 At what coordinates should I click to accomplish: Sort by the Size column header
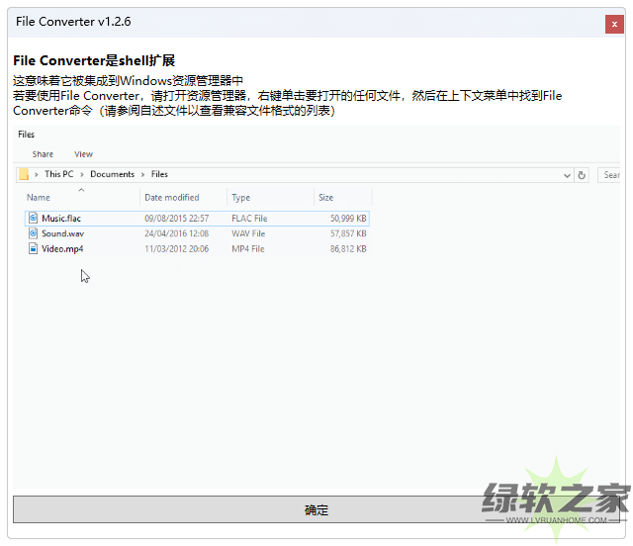click(326, 198)
